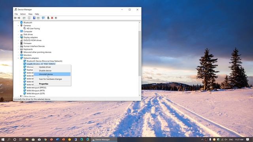Viewport: 253px width, 142px height.
Task: Click the Forward arrow in Device Manager toolbar
Action: point(19,18)
